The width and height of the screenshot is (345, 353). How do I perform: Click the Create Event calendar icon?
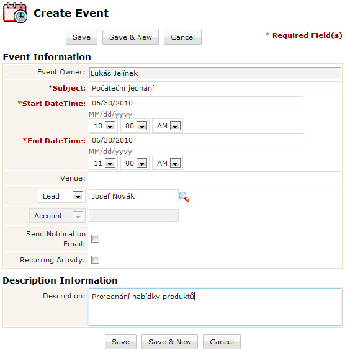(15, 12)
